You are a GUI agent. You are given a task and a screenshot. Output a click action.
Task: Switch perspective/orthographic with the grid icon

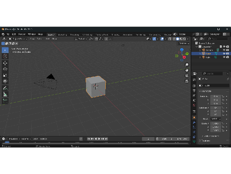(187, 81)
